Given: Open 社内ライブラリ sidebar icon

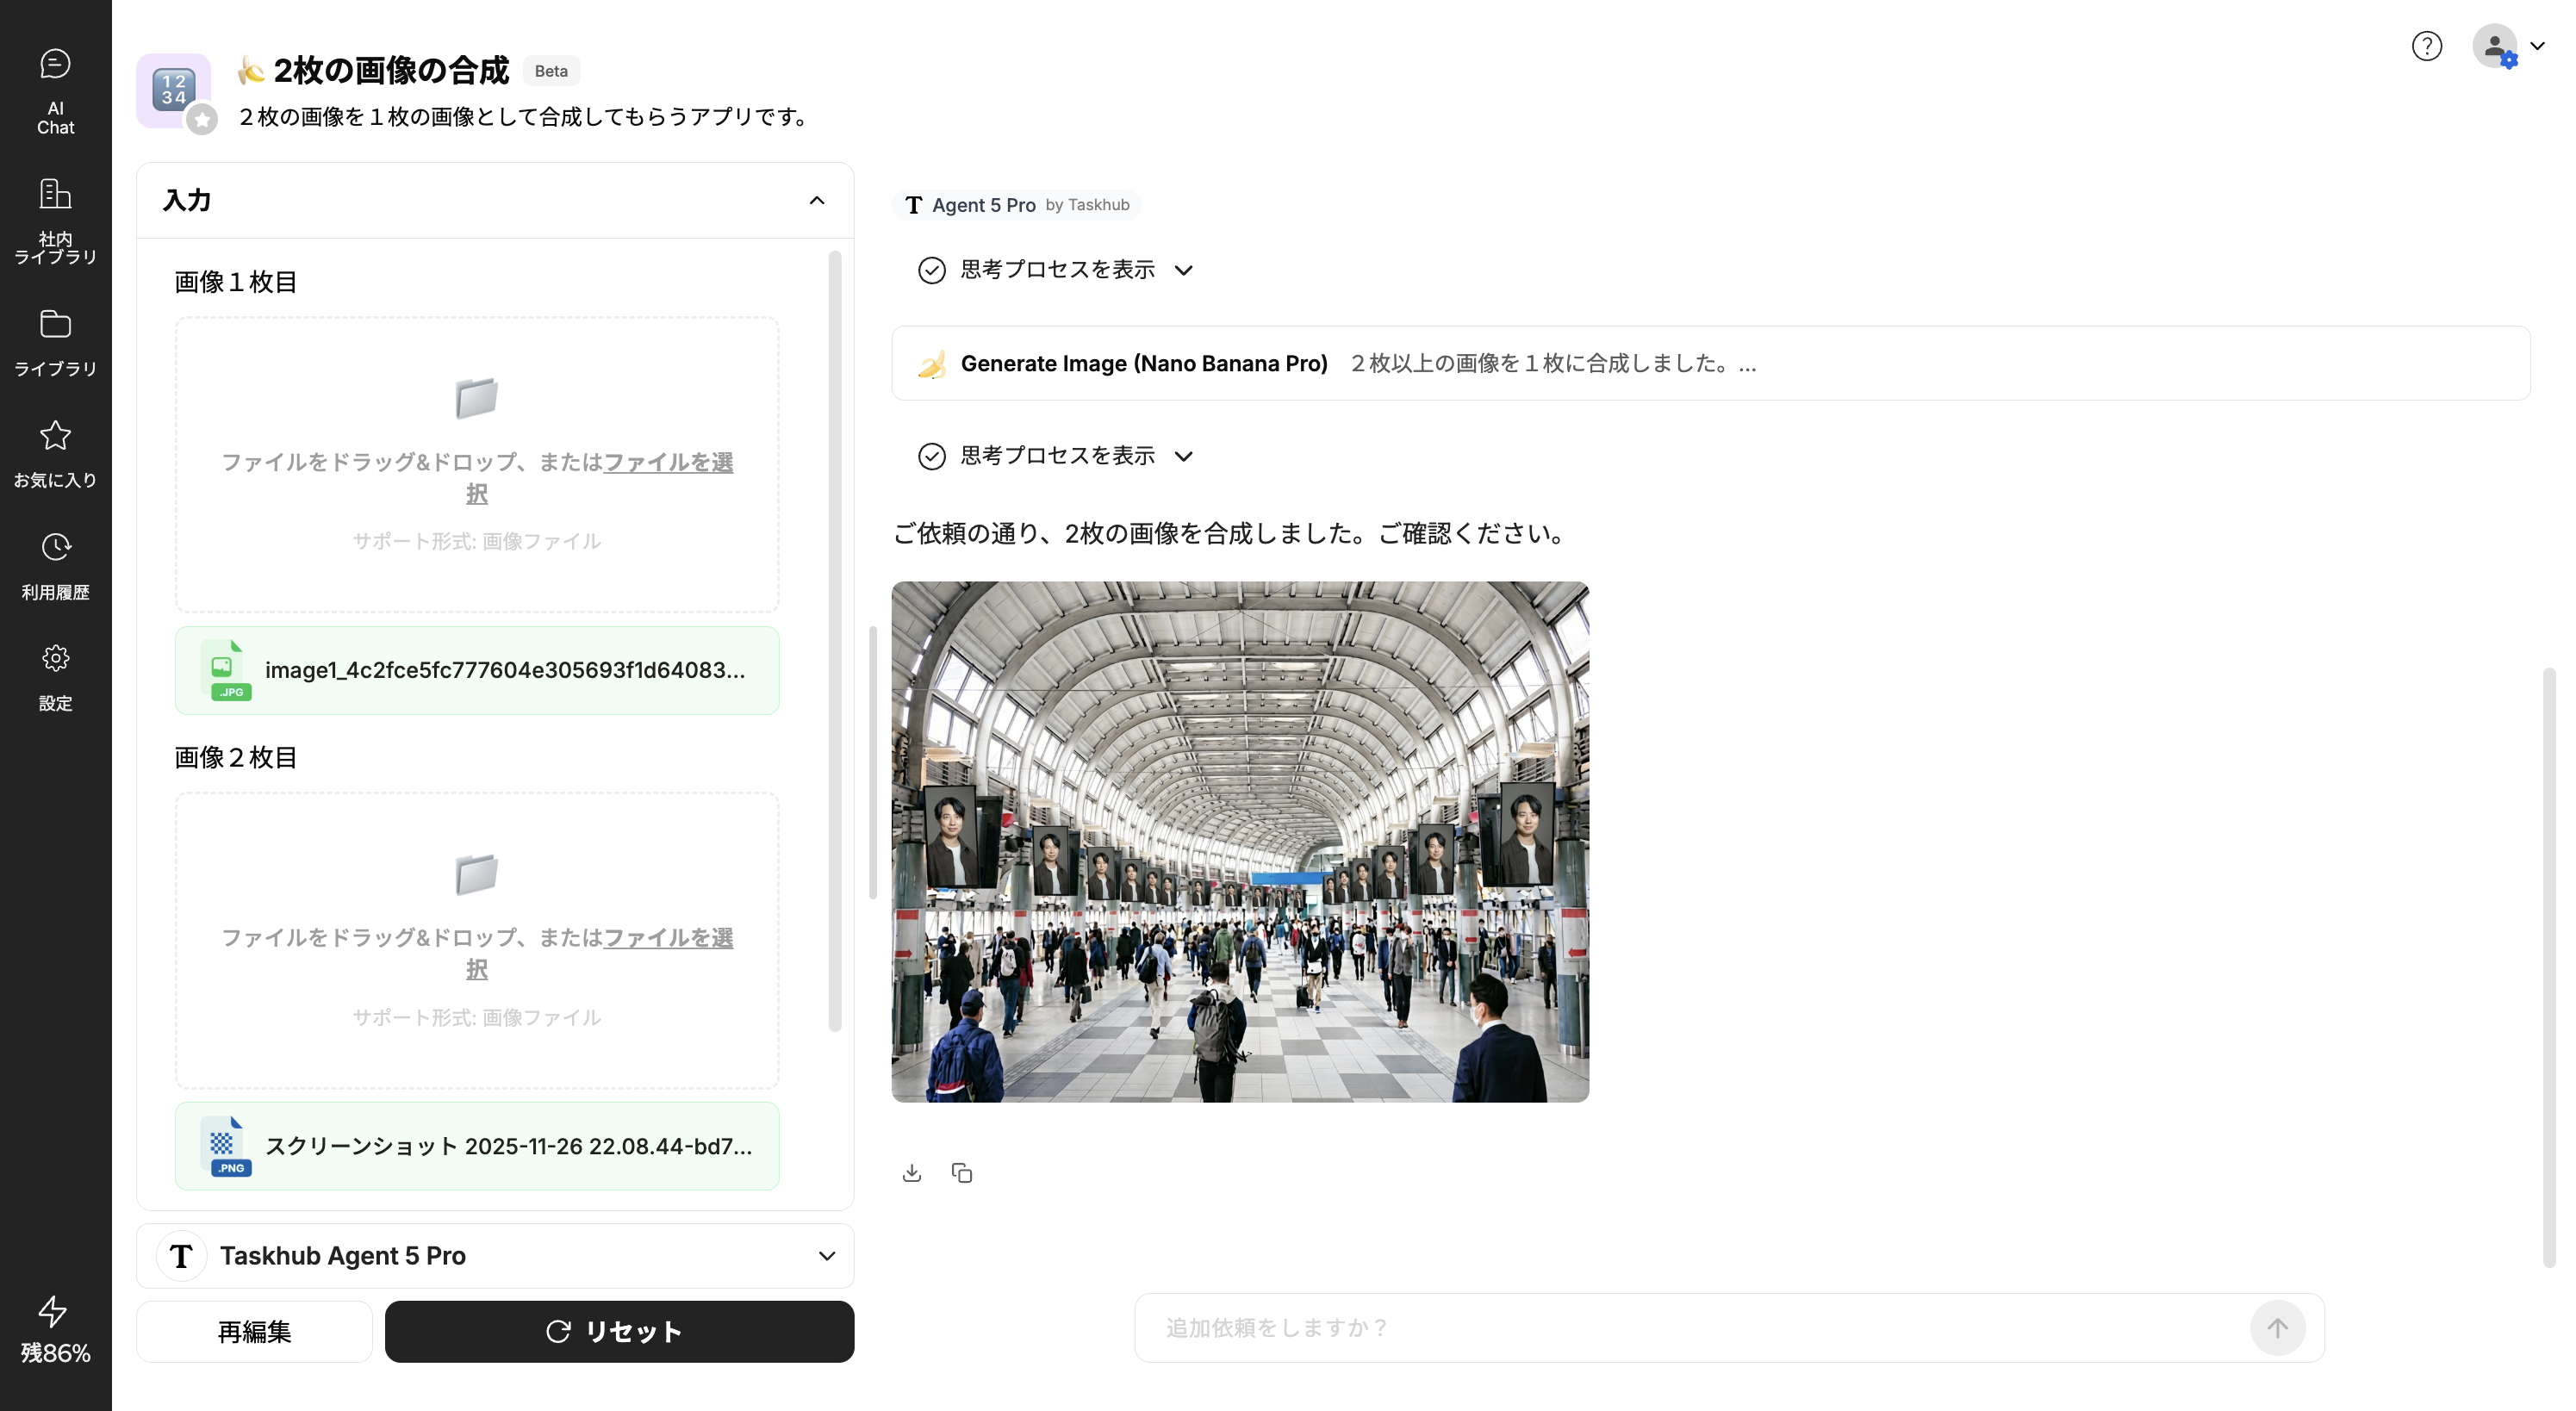Looking at the screenshot, I should (x=55, y=220).
